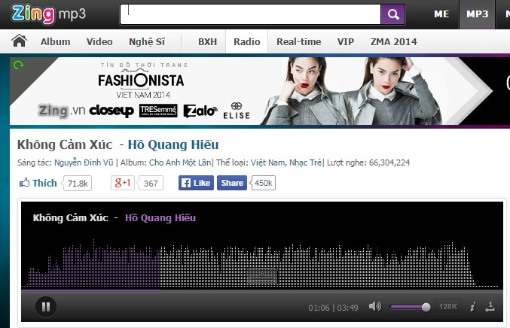Go to the home page icon
Image resolution: width=510 pixels, height=328 pixels.
pos(20,41)
